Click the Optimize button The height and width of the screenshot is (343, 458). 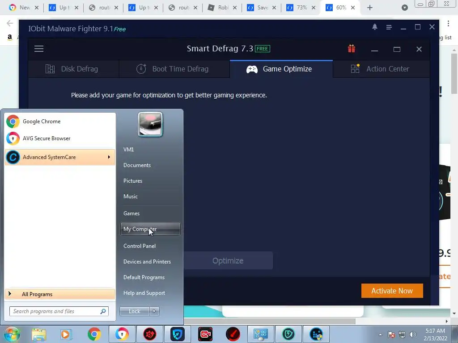coord(228,260)
